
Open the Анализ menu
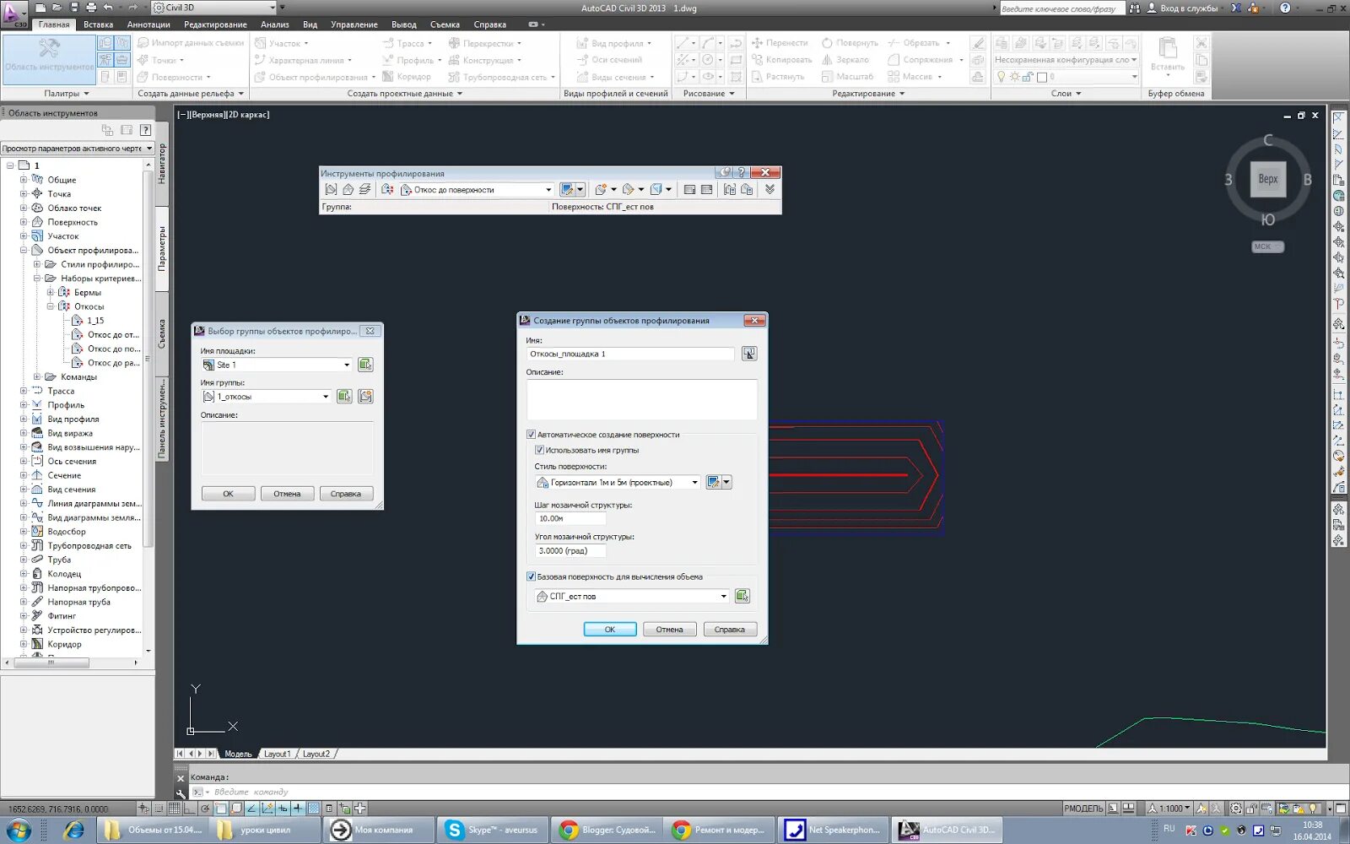[275, 24]
